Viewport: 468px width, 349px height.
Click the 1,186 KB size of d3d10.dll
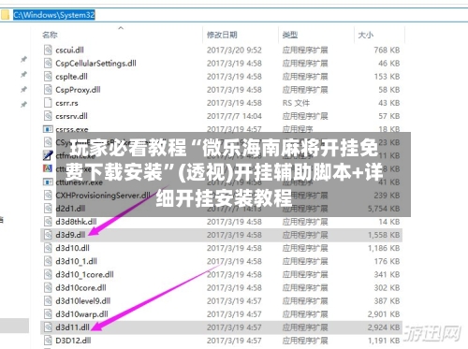pos(384,248)
